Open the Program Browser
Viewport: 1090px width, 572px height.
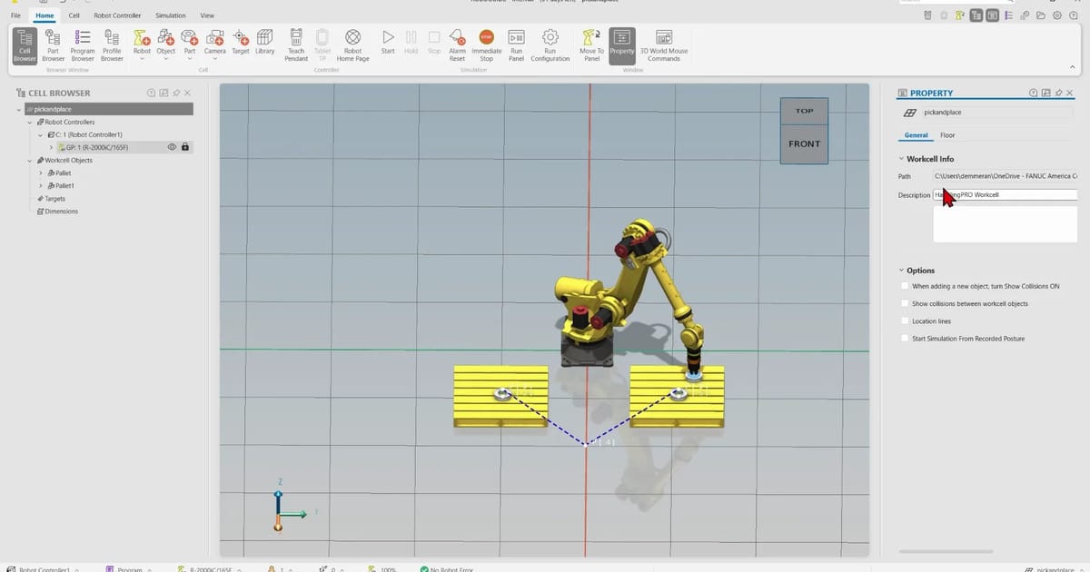83,44
